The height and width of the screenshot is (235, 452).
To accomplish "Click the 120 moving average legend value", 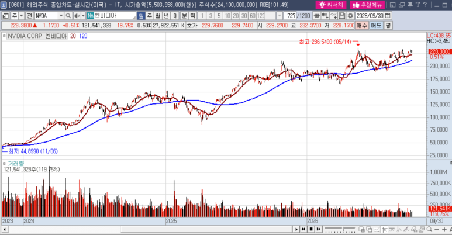I will tap(83, 36).
